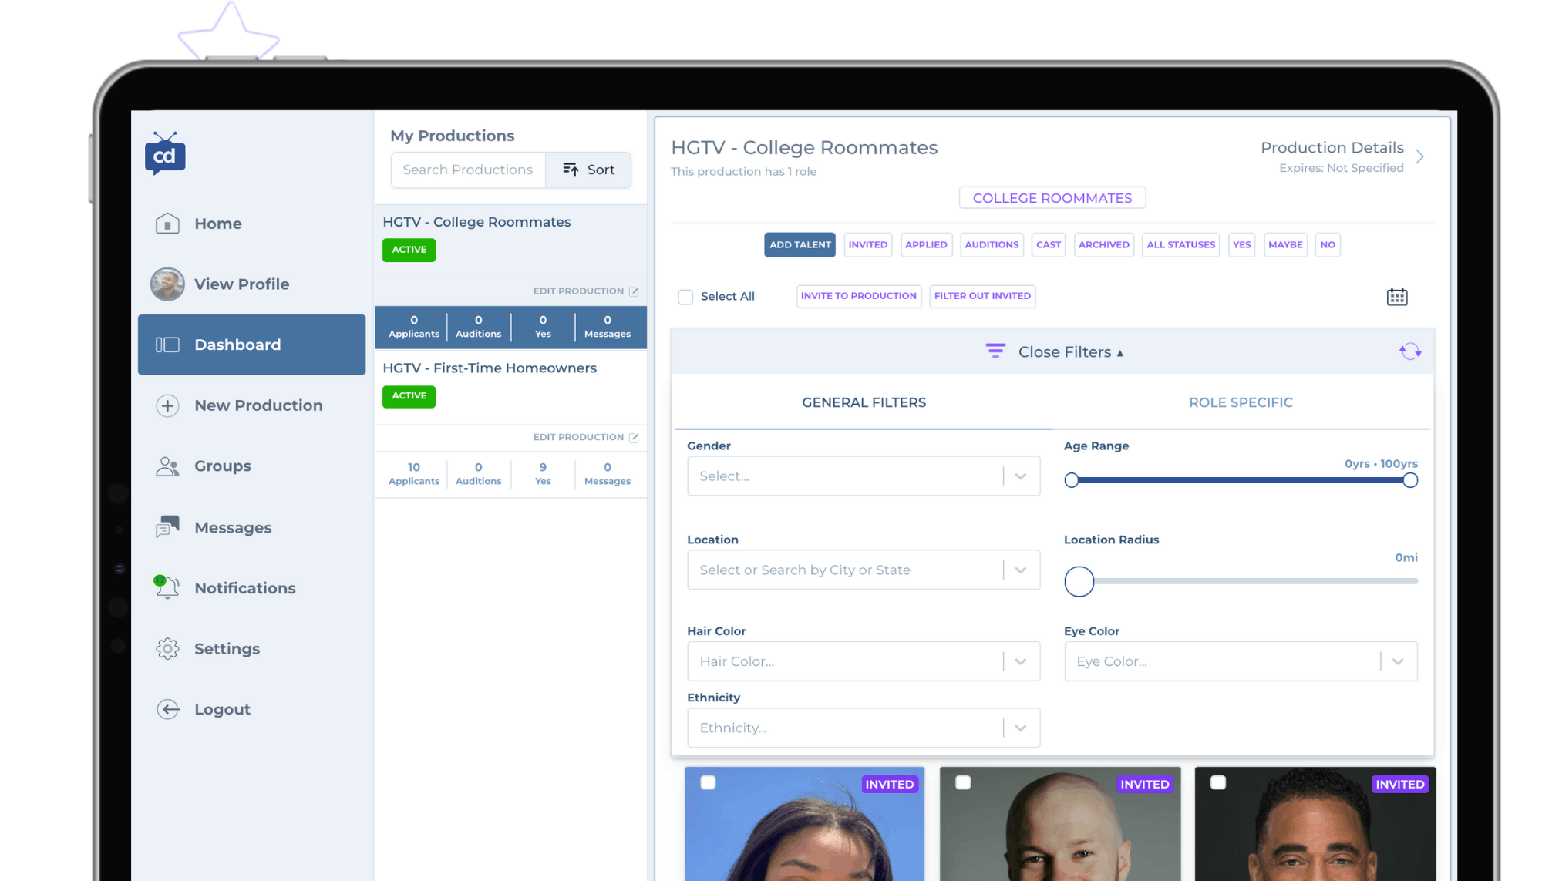Click the Invite to Production button
Screen dimensions: 1542x881
[x=858, y=296]
